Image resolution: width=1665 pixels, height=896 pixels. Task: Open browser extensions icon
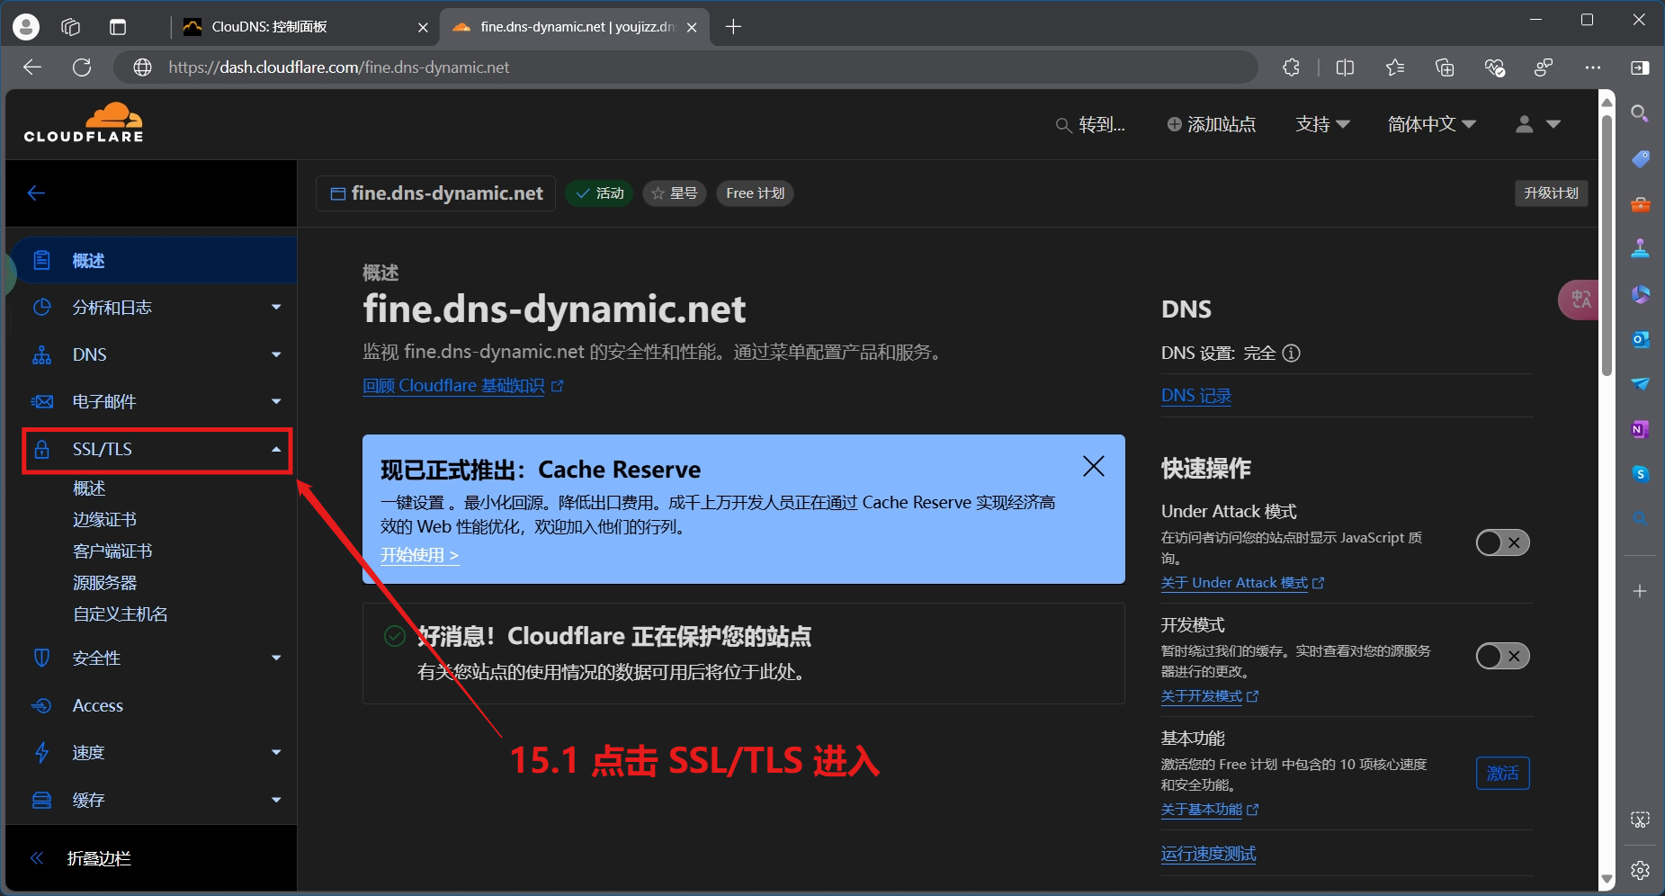coord(1291,67)
